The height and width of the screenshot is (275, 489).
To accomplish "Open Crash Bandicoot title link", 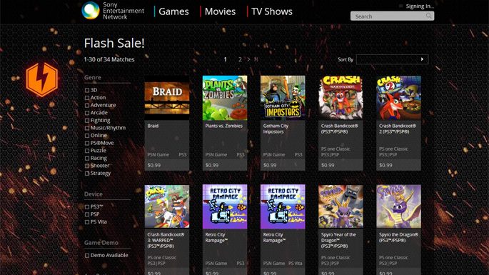I will [340, 129].
